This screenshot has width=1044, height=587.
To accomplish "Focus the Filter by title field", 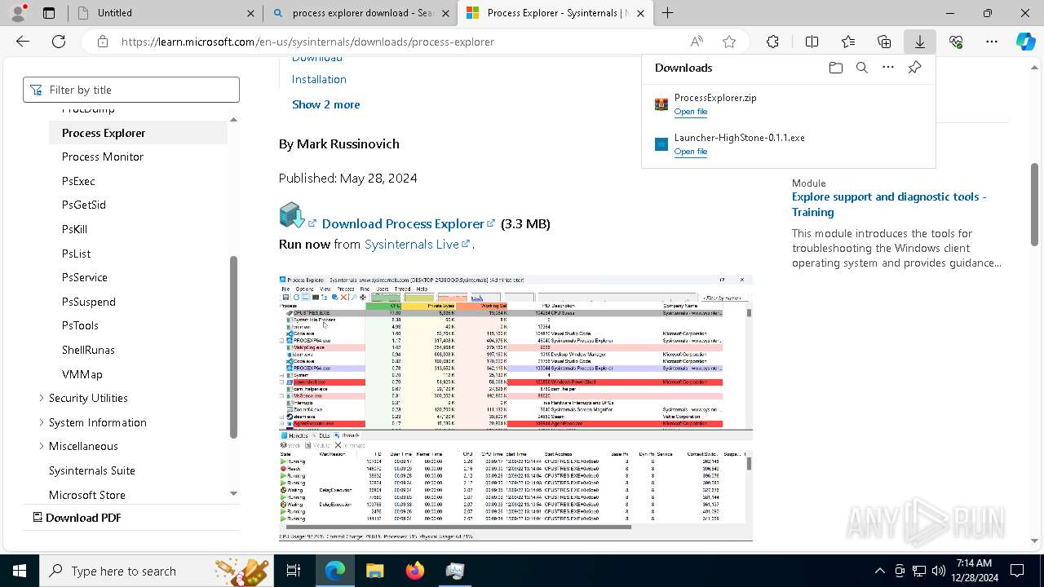I will (131, 90).
